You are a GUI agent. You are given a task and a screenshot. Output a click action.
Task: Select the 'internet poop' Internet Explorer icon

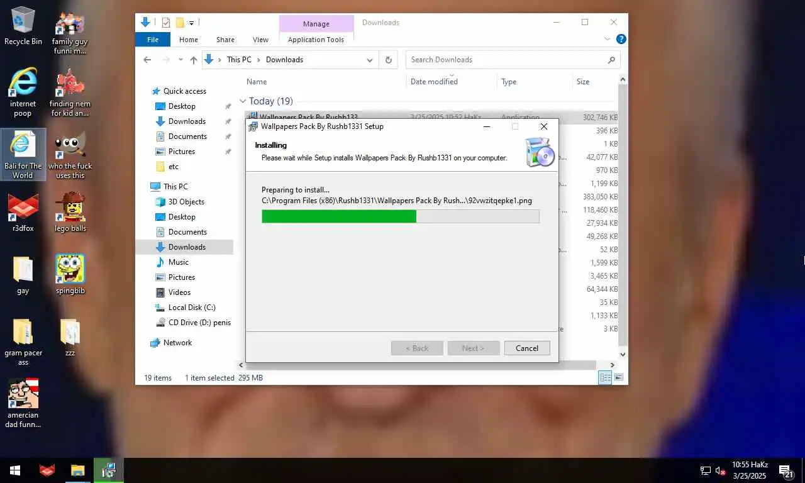[23, 92]
